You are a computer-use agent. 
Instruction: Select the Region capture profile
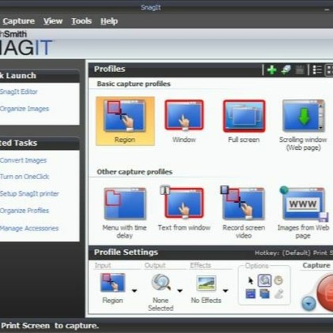pyautogui.click(x=125, y=121)
